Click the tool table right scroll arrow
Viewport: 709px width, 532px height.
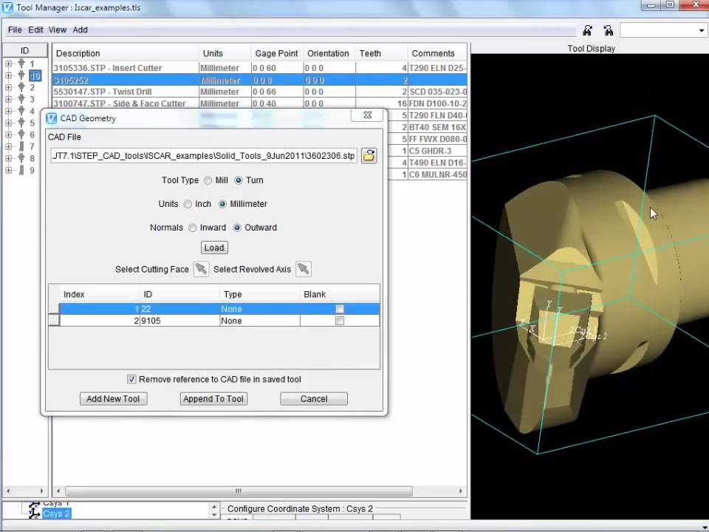pos(461,491)
